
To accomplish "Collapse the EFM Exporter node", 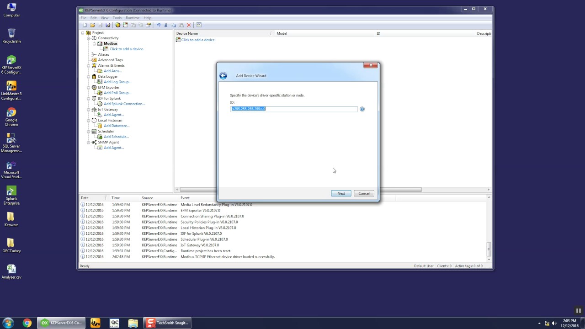I will 89,88.
